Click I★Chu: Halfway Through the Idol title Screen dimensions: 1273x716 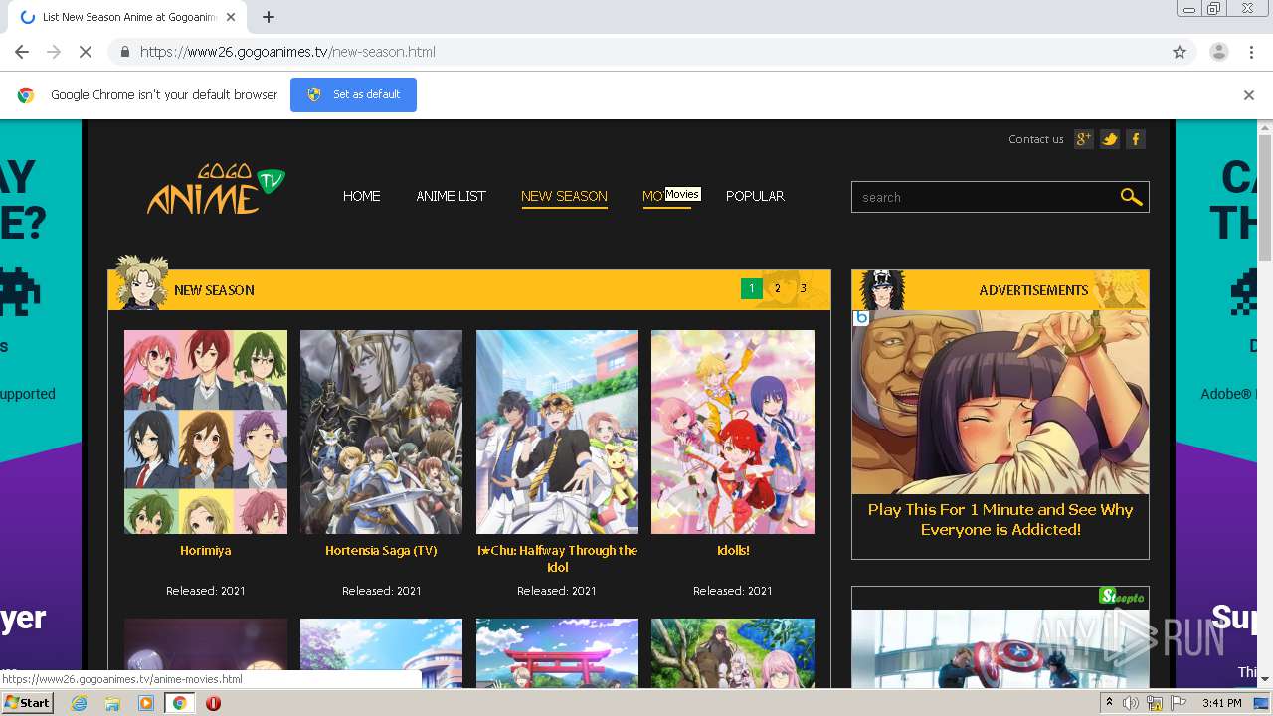[557, 558]
